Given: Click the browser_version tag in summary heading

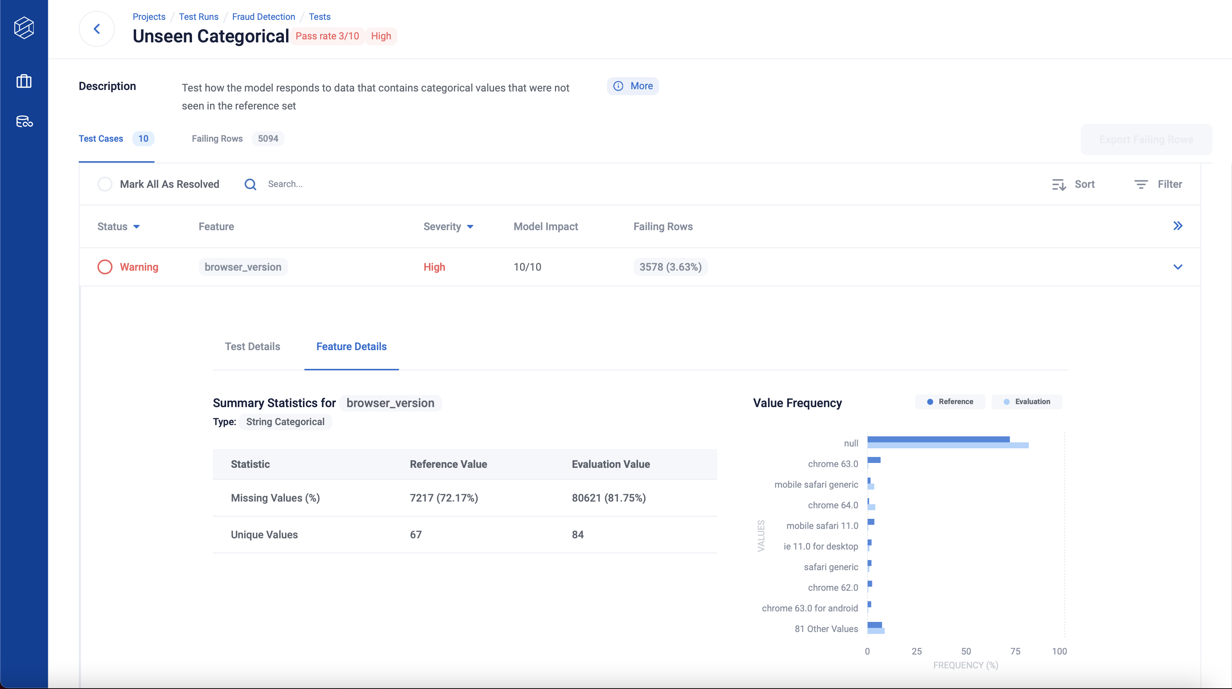Looking at the screenshot, I should pyautogui.click(x=390, y=403).
